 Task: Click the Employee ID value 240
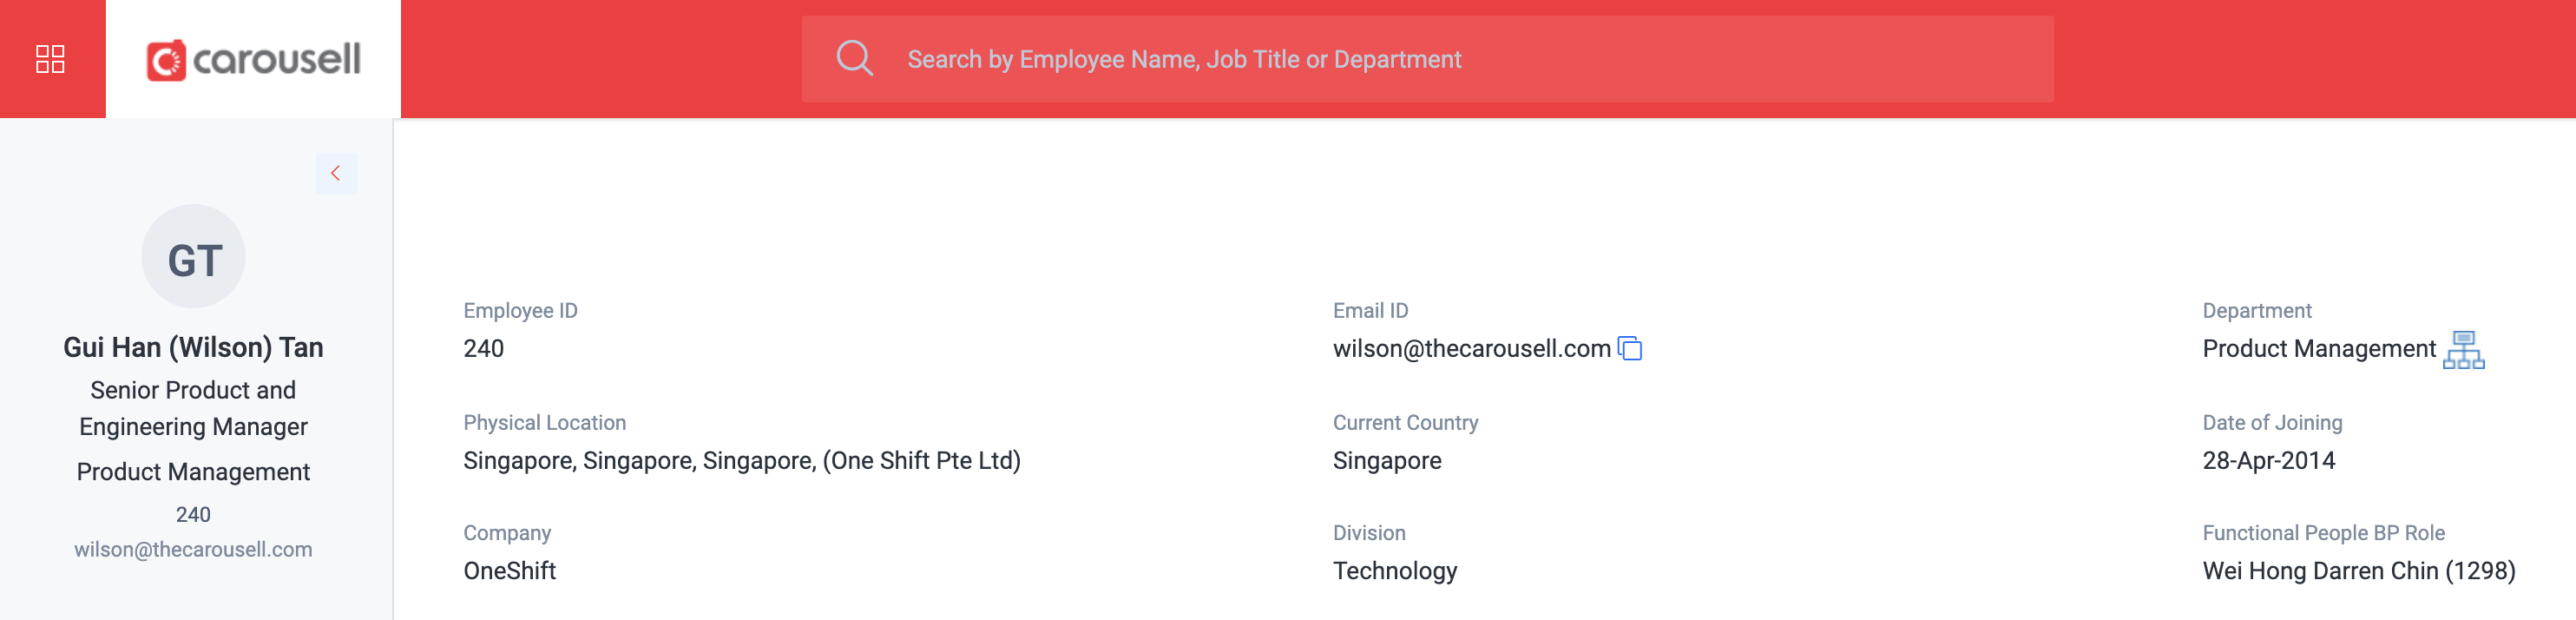click(x=483, y=348)
